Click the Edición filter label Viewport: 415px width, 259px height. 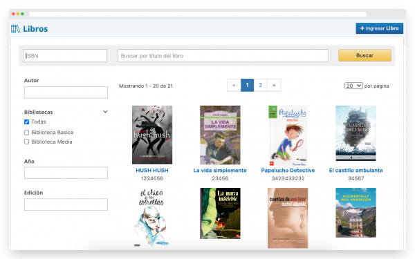click(33, 193)
